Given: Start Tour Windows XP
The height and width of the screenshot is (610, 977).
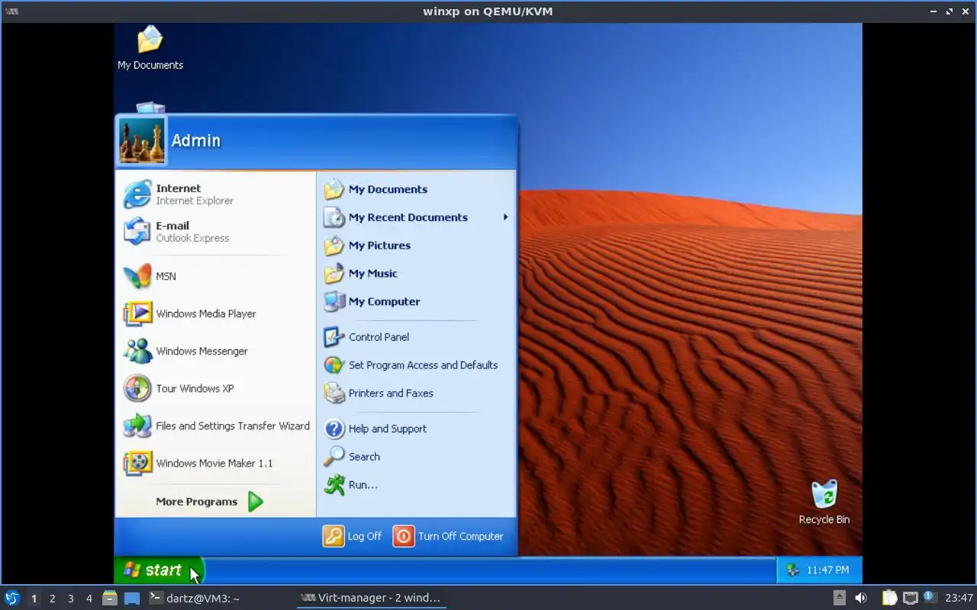Looking at the screenshot, I should [x=216, y=388].
